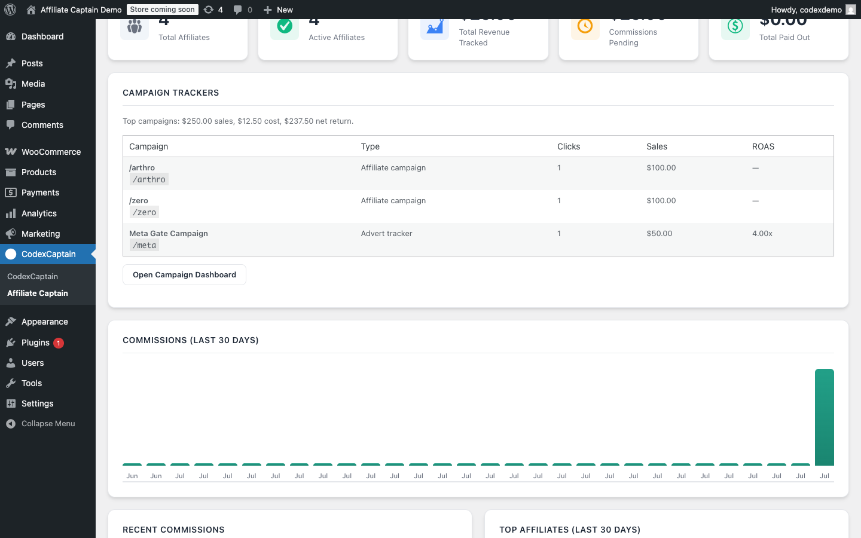Click the Appearance paintbrush icon

11,322
